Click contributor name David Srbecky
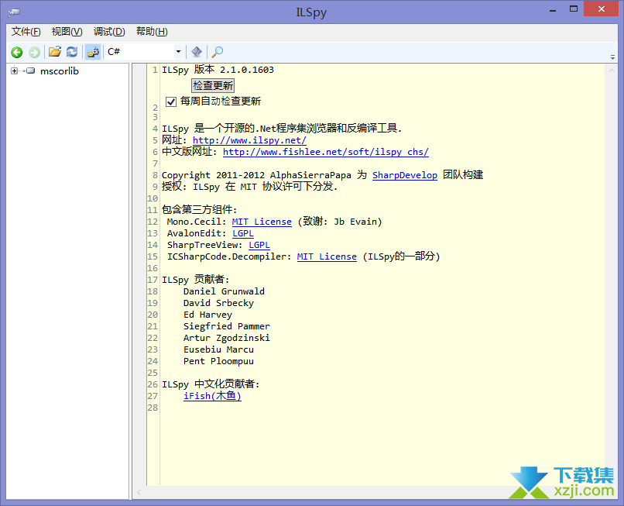This screenshot has width=624, height=506. (218, 303)
